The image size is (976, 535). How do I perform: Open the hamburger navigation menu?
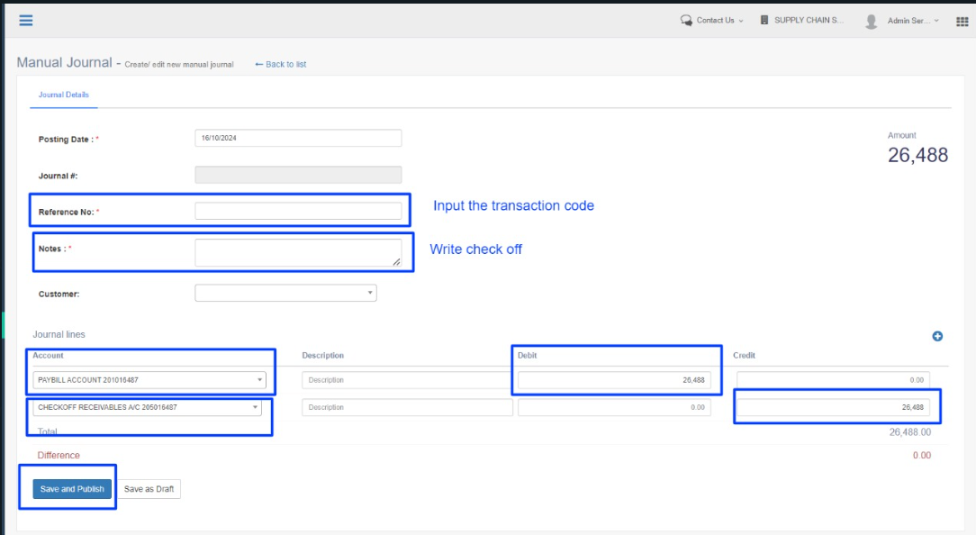pyautogui.click(x=26, y=20)
